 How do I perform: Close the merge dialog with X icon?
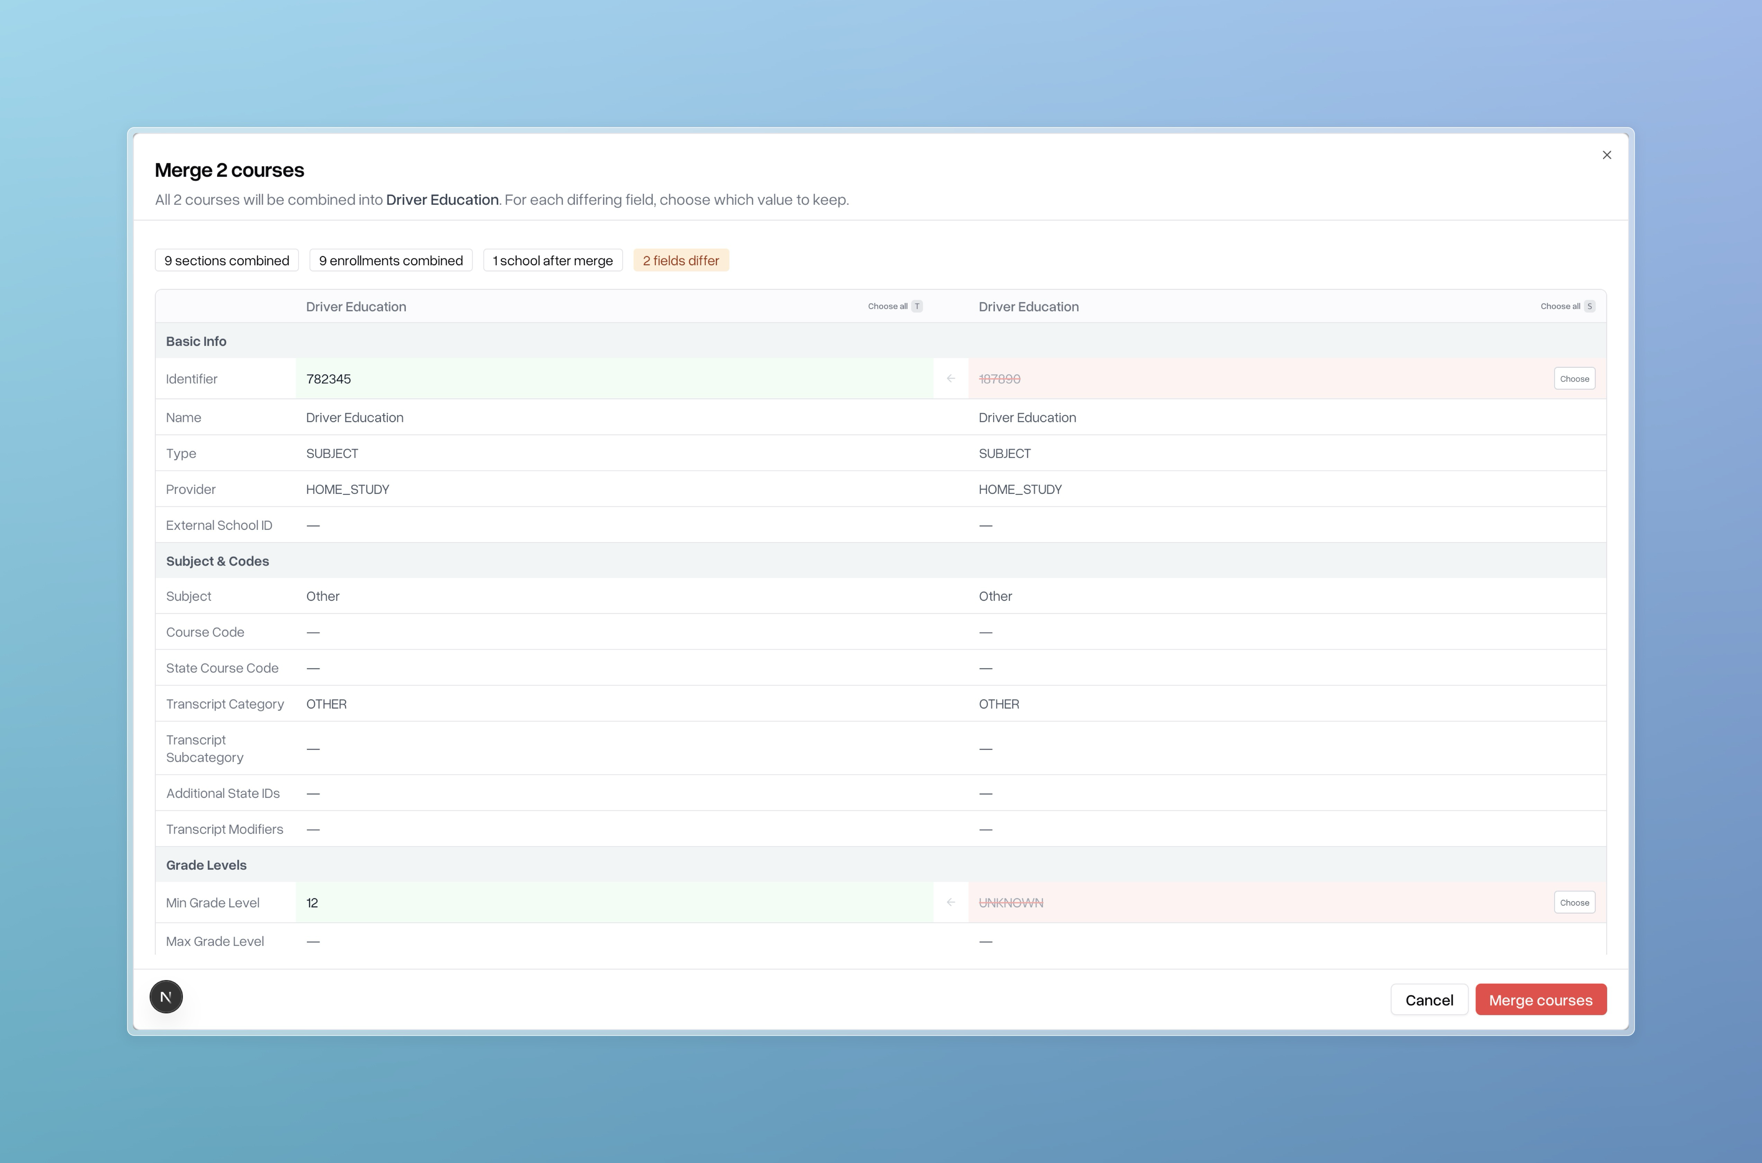pyautogui.click(x=1606, y=155)
